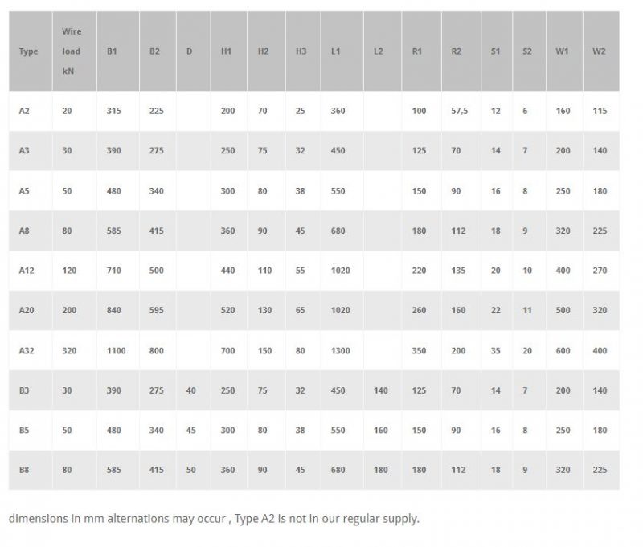Click the H1 value 700
The width and height of the screenshot is (643, 547).
click(x=228, y=351)
